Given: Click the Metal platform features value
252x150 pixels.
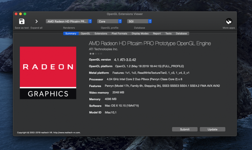Looking at the screenshot, I should pos(151,73).
